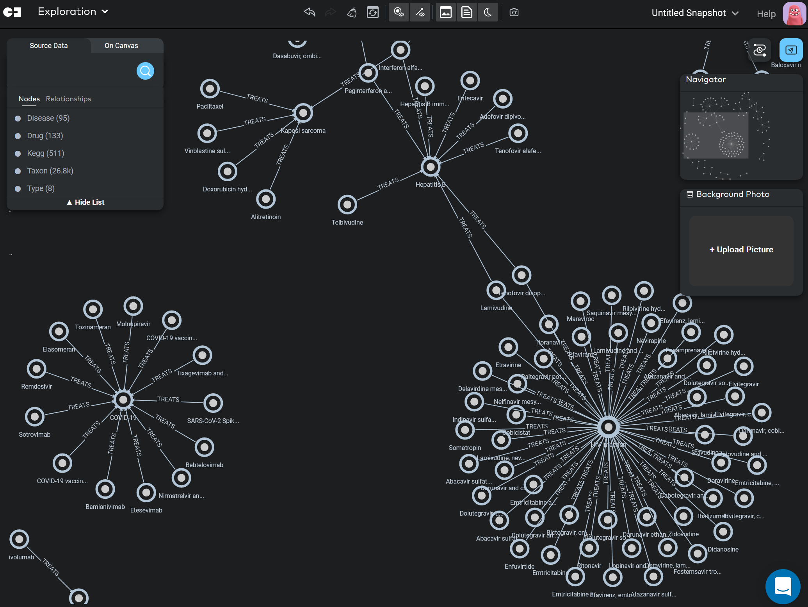
Task: Click the Background Photo panel header icon
Action: click(690, 195)
